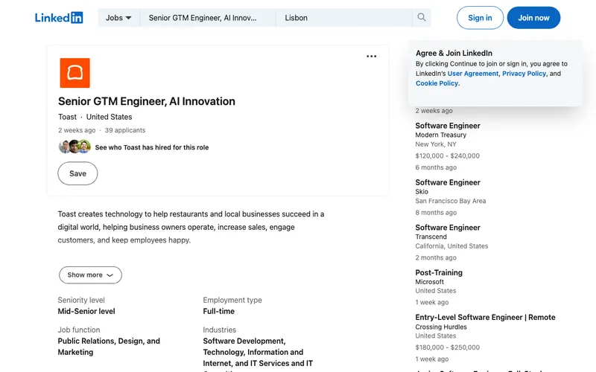This screenshot has width=596, height=372.
Task: Click the job title search field
Action: tap(208, 18)
